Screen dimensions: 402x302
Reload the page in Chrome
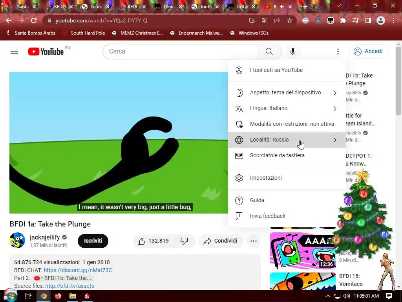pyautogui.click(x=34, y=20)
